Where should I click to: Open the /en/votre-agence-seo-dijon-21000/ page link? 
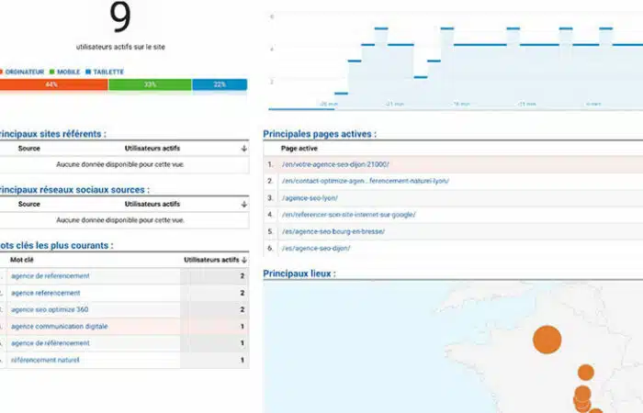point(335,164)
